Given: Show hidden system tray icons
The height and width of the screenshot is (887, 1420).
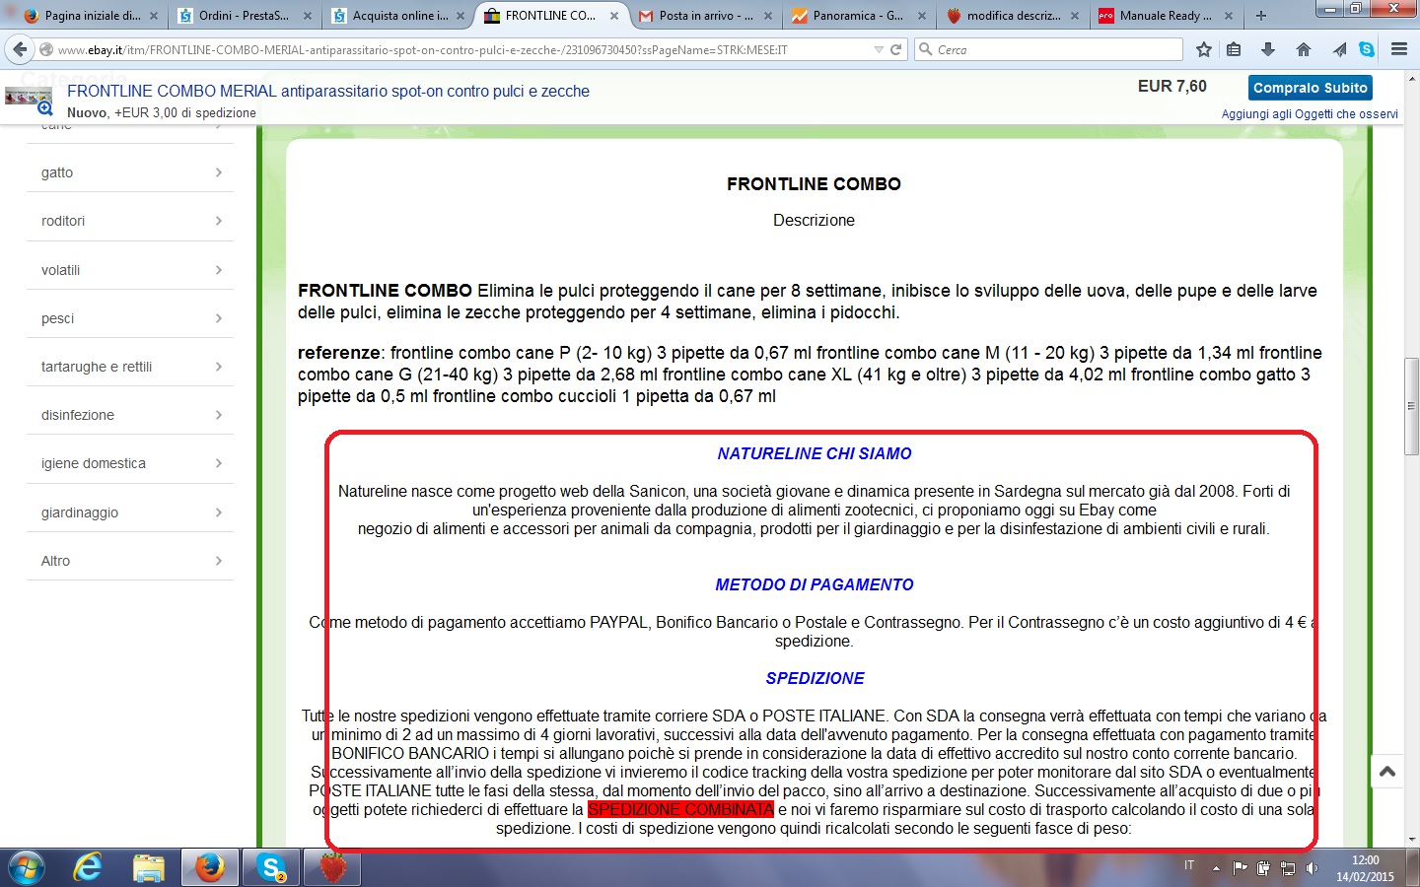Looking at the screenshot, I should (1216, 868).
